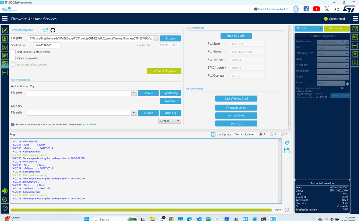Open the Reset mode dropdown

[x=332, y=71]
